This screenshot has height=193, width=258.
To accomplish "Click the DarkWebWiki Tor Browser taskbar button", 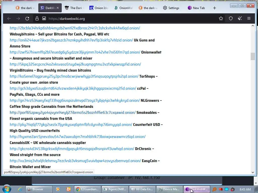I will tap(197, 189).
